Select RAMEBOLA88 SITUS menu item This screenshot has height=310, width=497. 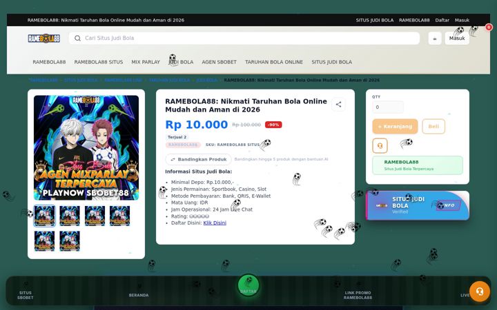(99, 62)
